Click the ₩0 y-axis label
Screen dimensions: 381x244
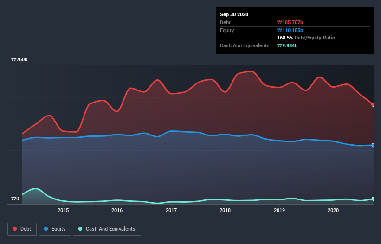(x=15, y=199)
